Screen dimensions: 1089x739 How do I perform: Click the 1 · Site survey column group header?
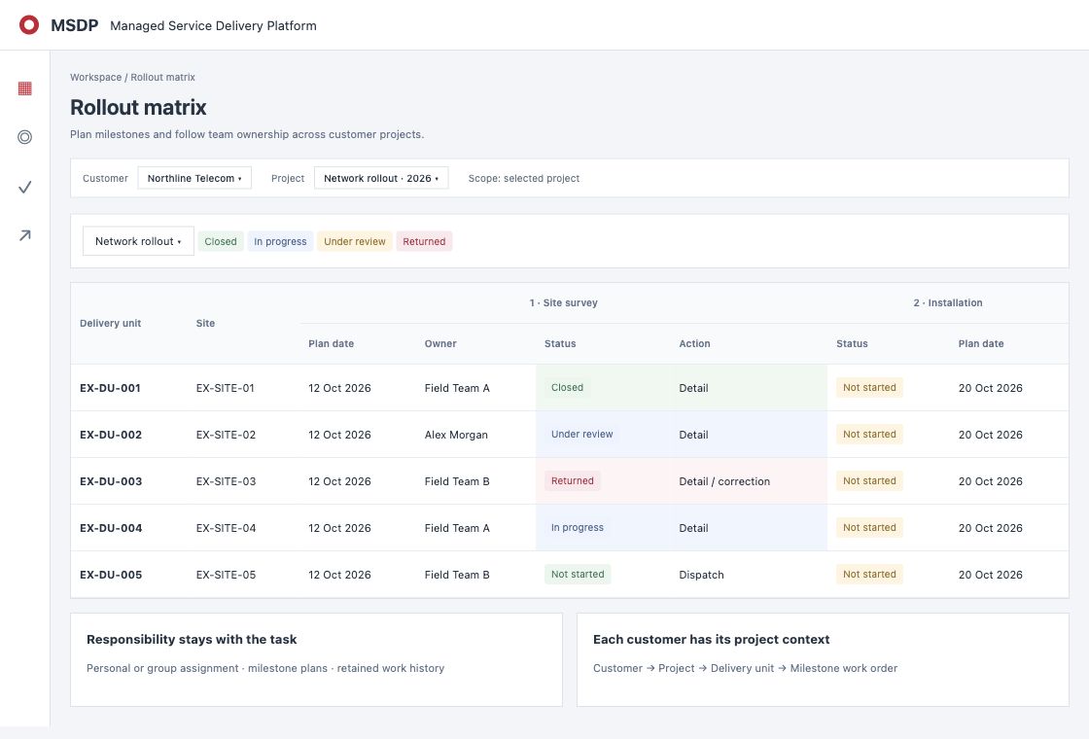point(563,302)
